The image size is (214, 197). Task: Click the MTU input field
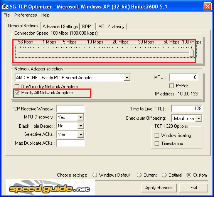pyautogui.click(x=183, y=77)
